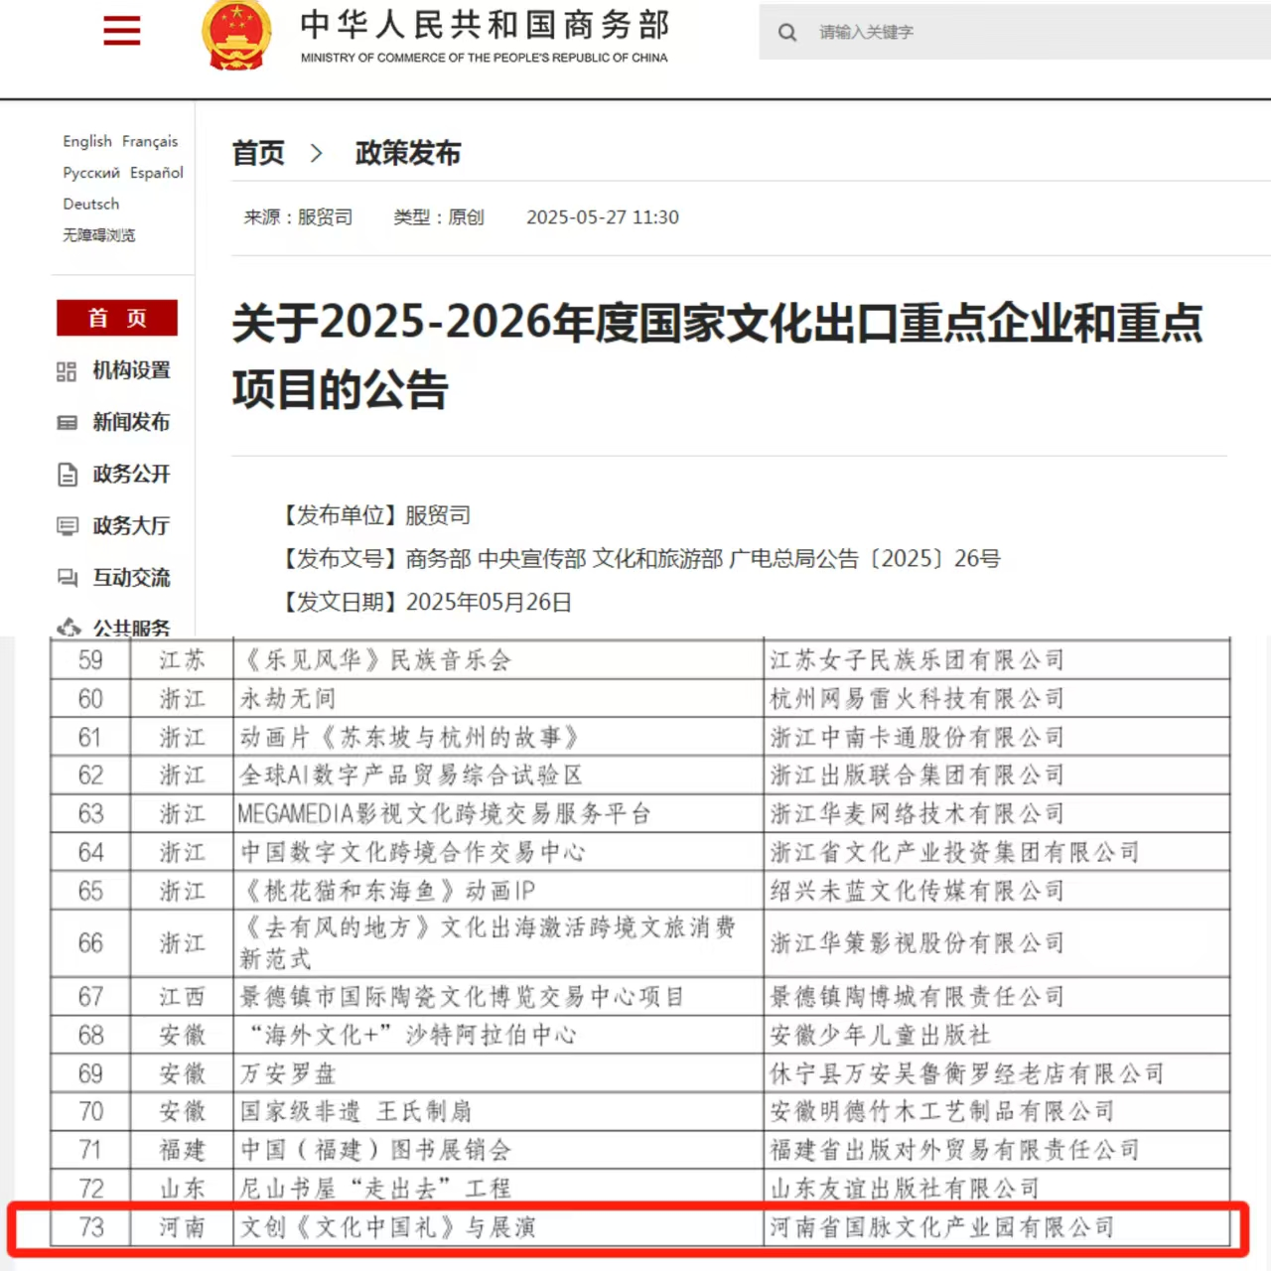Open 政务公开 sidebar menu

coord(131,474)
